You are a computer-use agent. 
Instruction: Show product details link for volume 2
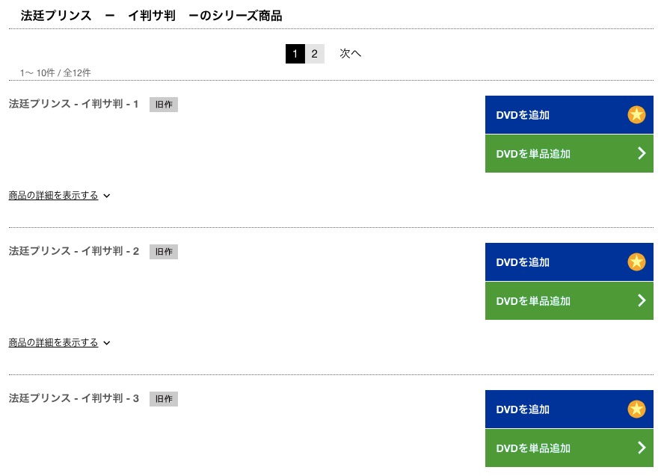(x=53, y=343)
